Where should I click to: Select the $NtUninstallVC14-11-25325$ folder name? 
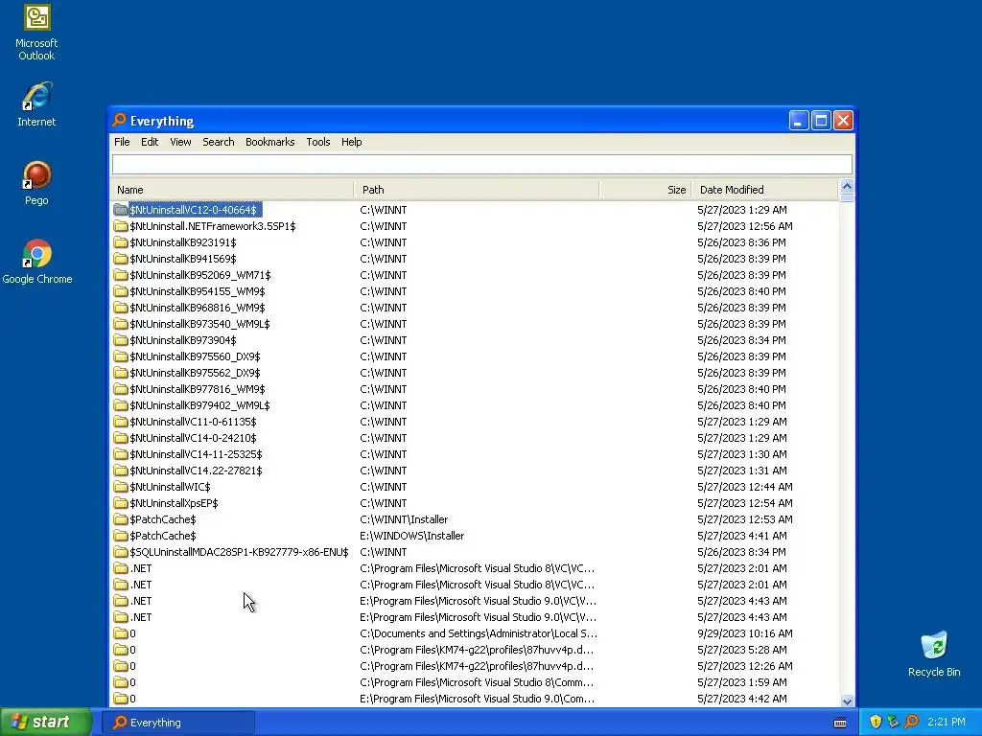[196, 453]
